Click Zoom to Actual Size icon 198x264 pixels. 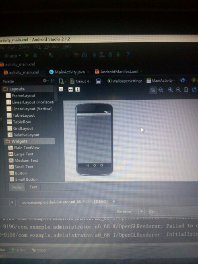pos(161,90)
